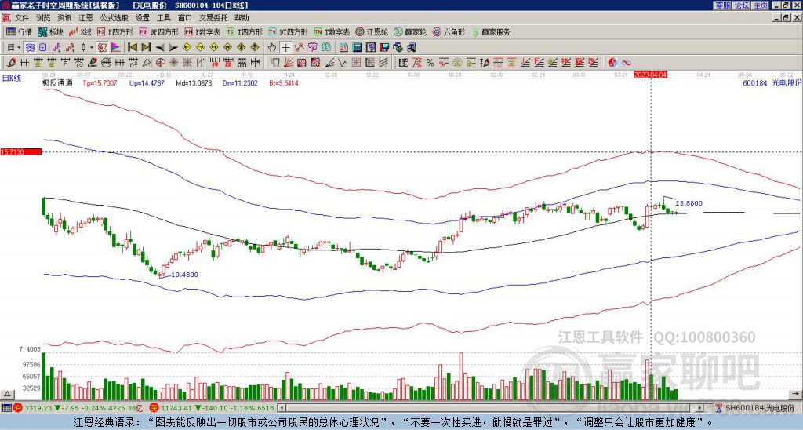Click the black left-pointing arrow
Screen dimensions: 803x430
pos(160,48)
